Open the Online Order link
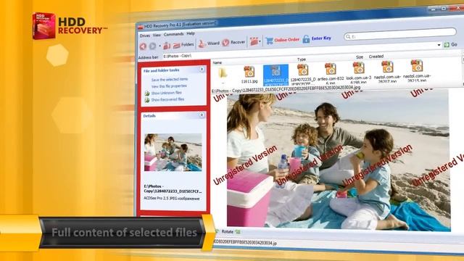The width and height of the screenshot is (464, 261). (287, 40)
